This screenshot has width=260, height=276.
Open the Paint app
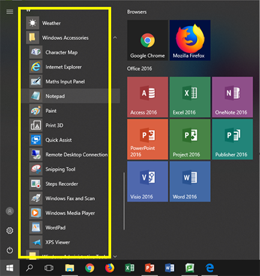pos(71,111)
